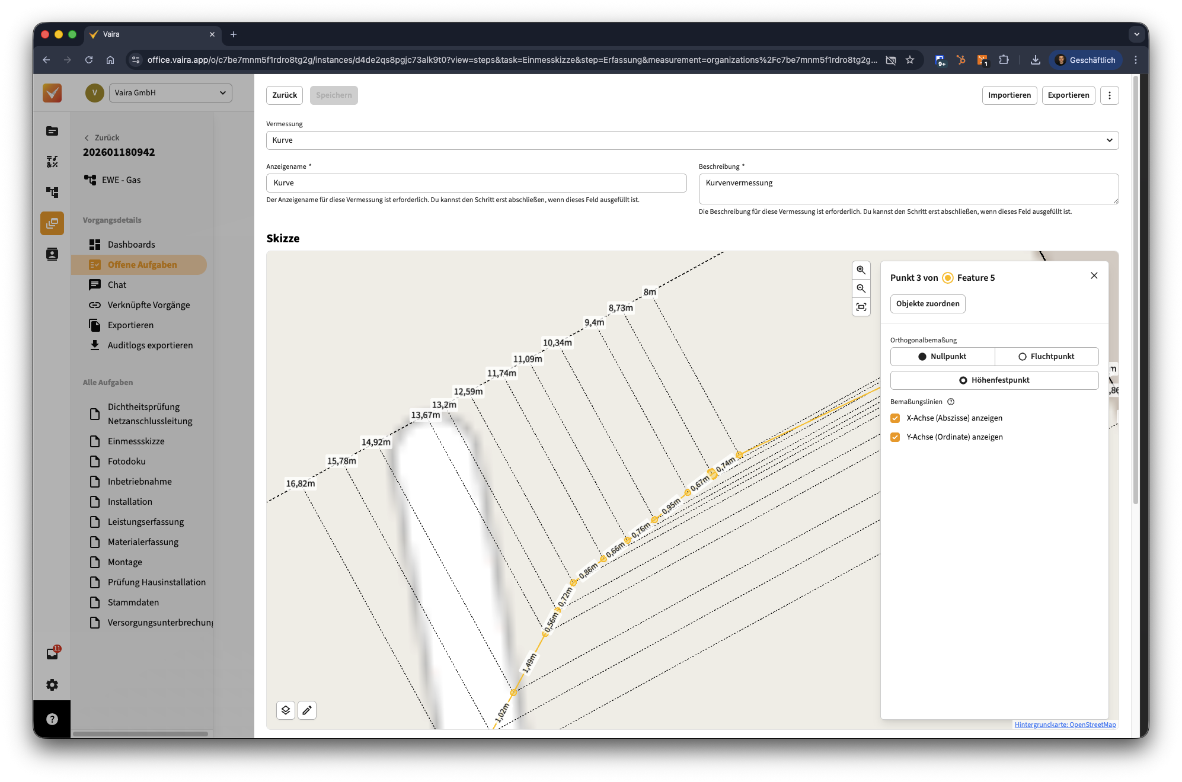Close the Punkt 3 panel

(x=1094, y=275)
